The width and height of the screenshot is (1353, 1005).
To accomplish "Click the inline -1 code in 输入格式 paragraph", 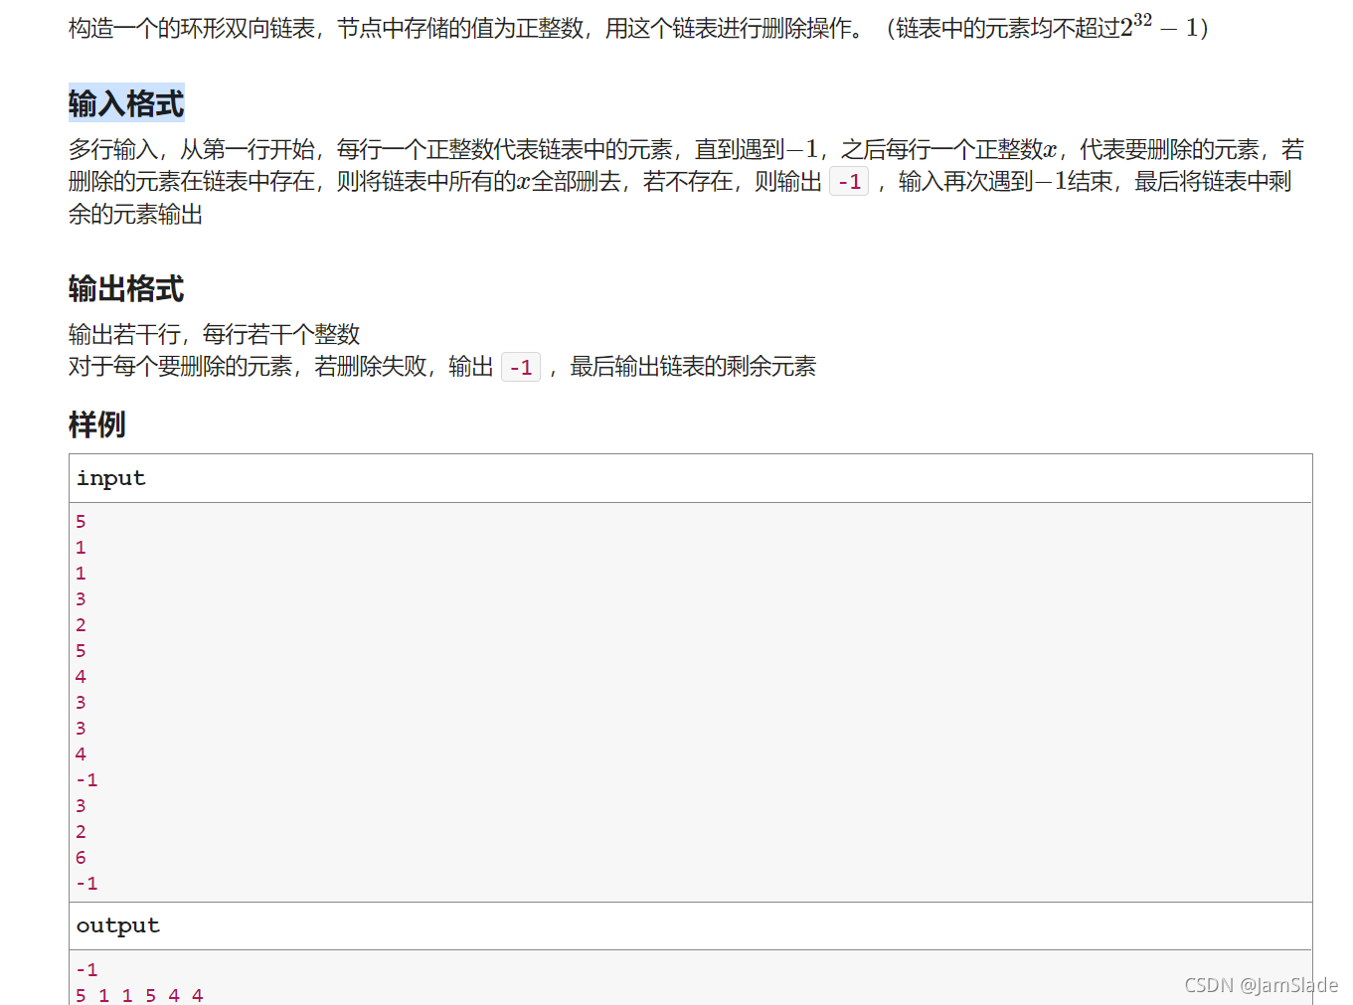I will [849, 182].
